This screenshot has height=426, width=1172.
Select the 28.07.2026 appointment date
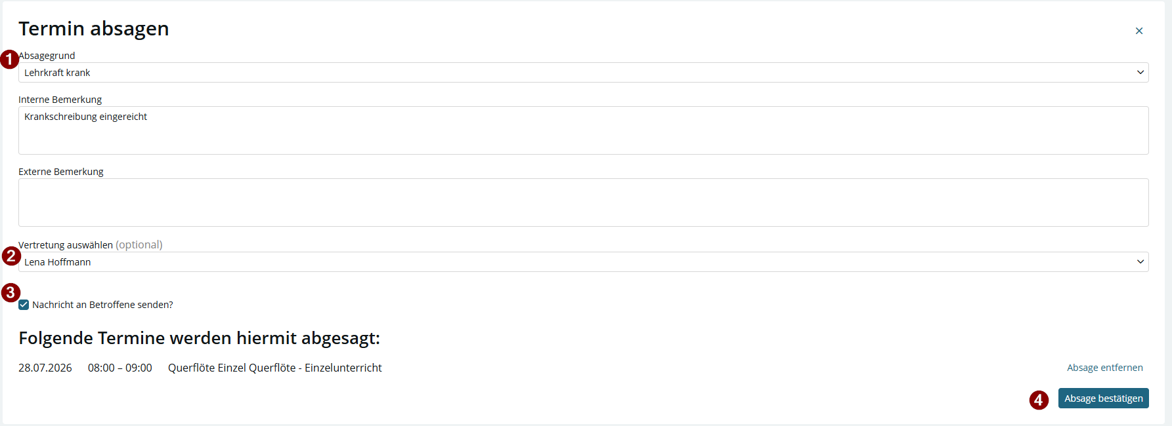pos(45,368)
